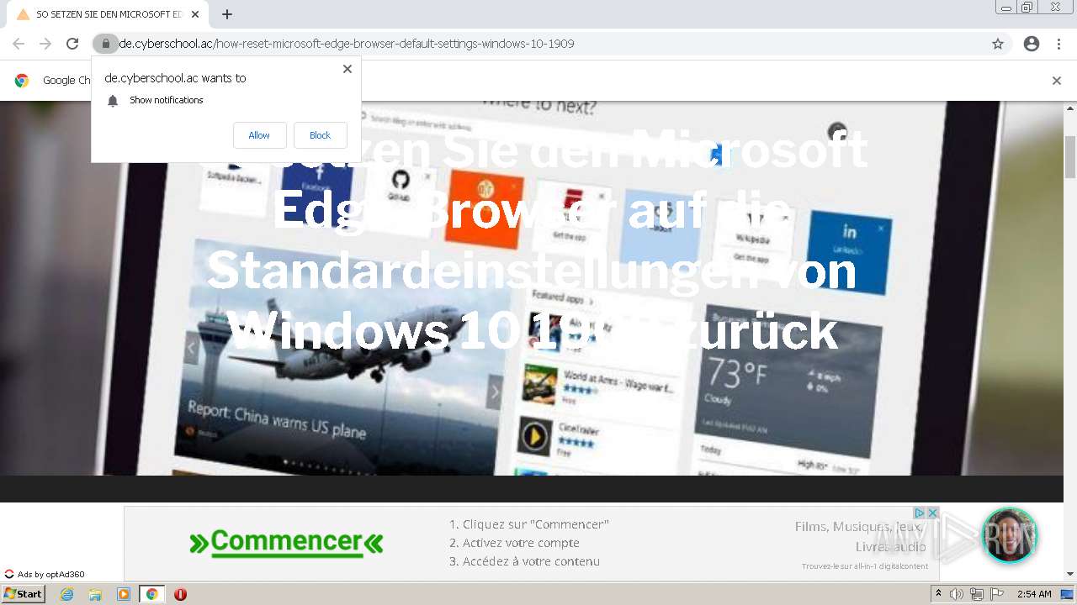The image size is (1077, 605).
Task: Close the banner ad with X icon
Action: (x=932, y=513)
